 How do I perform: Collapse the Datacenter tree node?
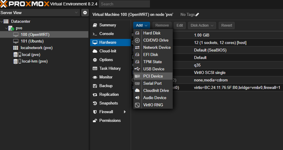coord(2,22)
